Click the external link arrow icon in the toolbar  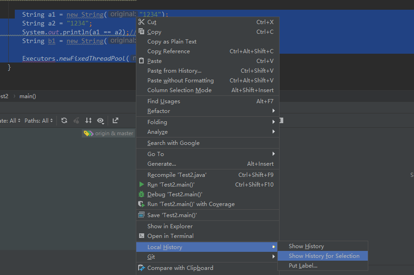(x=116, y=120)
